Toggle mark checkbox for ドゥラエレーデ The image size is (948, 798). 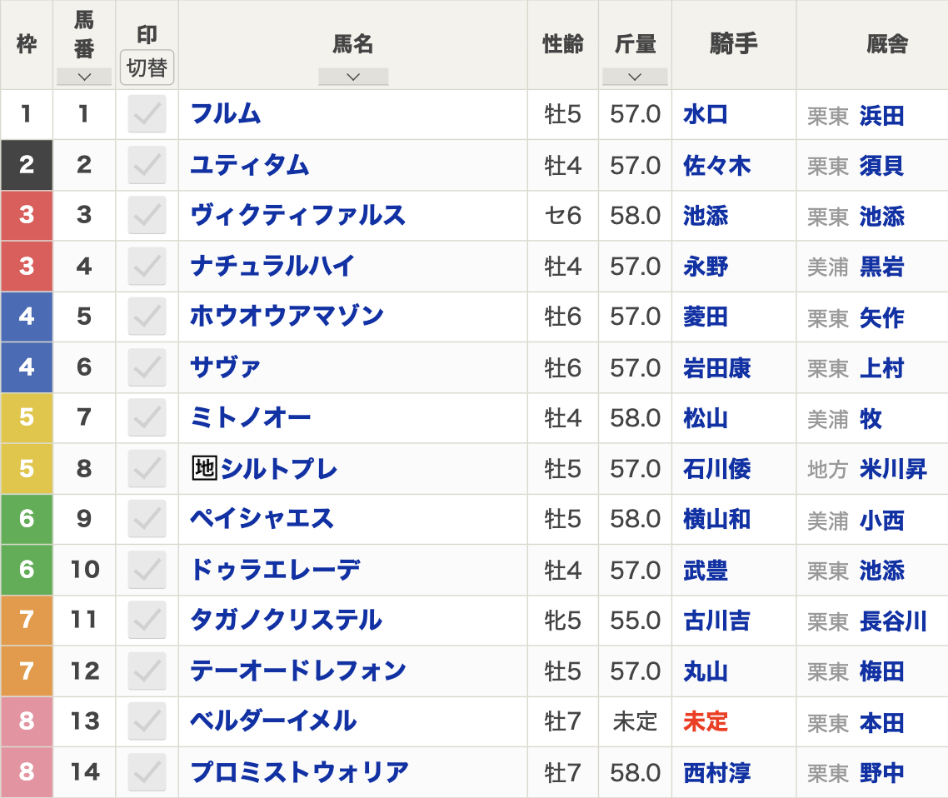pyautogui.click(x=147, y=570)
